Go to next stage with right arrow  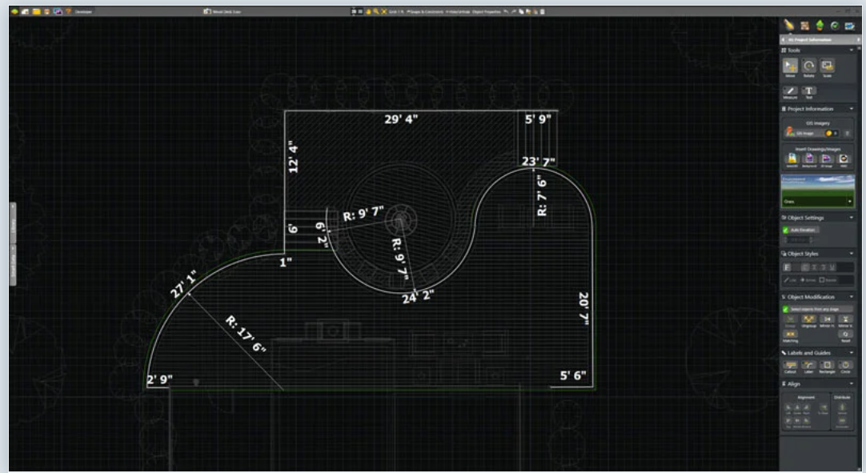tap(858, 40)
